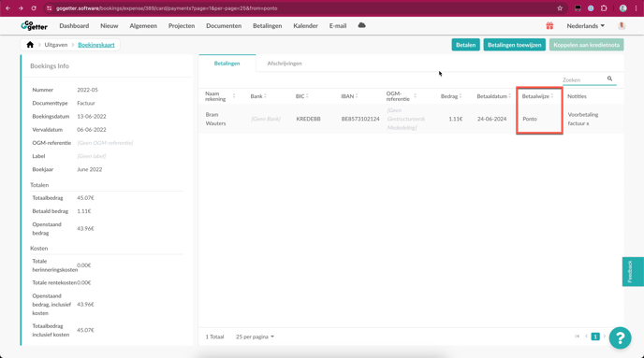This screenshot has width=644, height=358.
Task: Switch to the Afschrijvingen tab
Action: (285, 64)
